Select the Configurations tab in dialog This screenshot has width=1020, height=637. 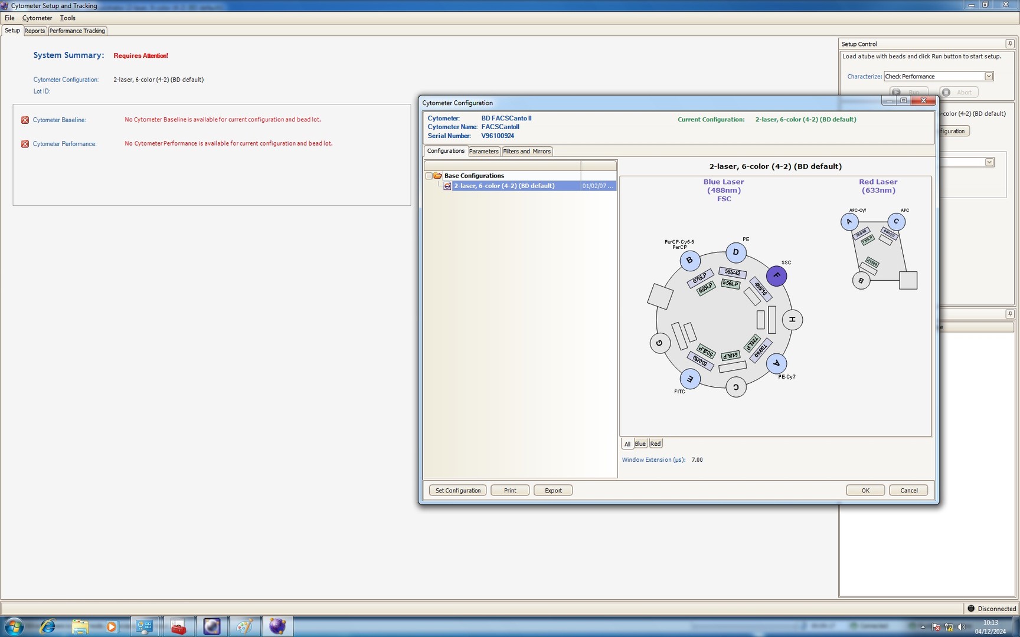tap(446, 151)
